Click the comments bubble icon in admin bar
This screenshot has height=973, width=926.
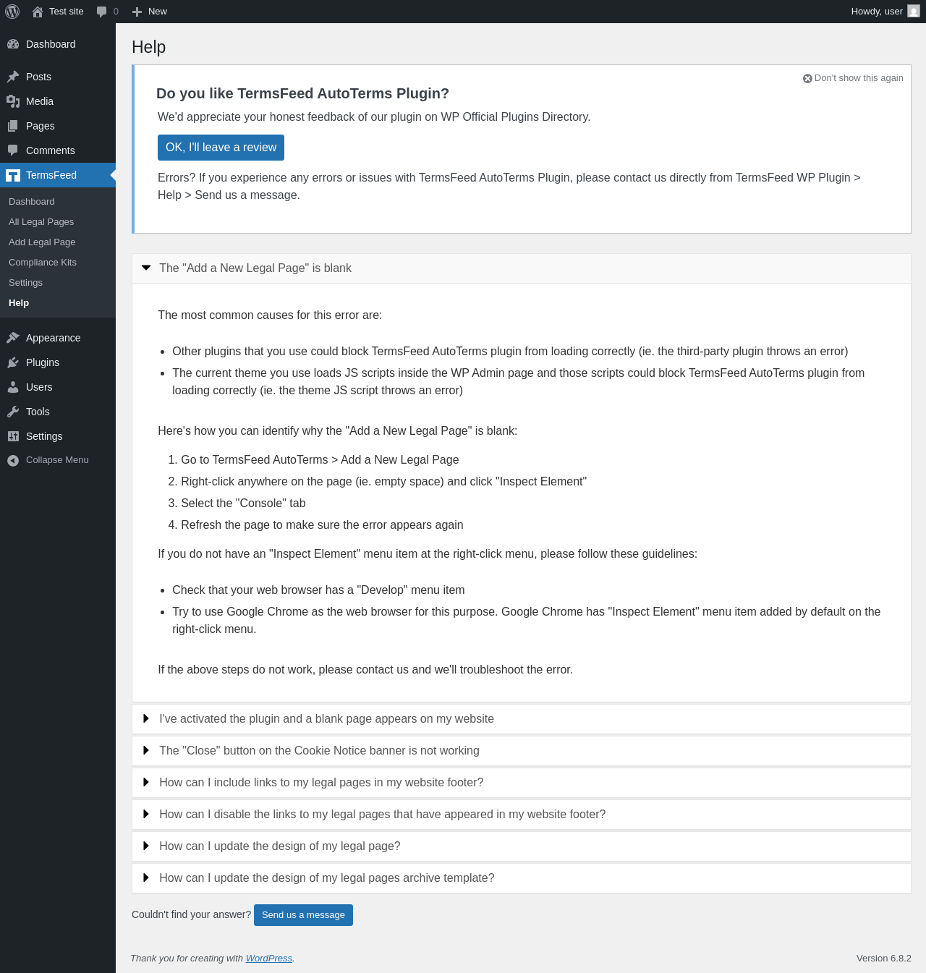tap(101, 12)
